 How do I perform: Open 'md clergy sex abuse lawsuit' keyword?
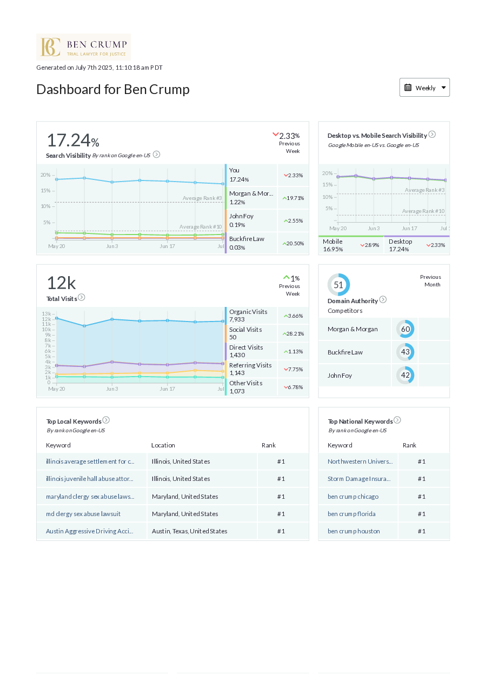coord(83,514)
